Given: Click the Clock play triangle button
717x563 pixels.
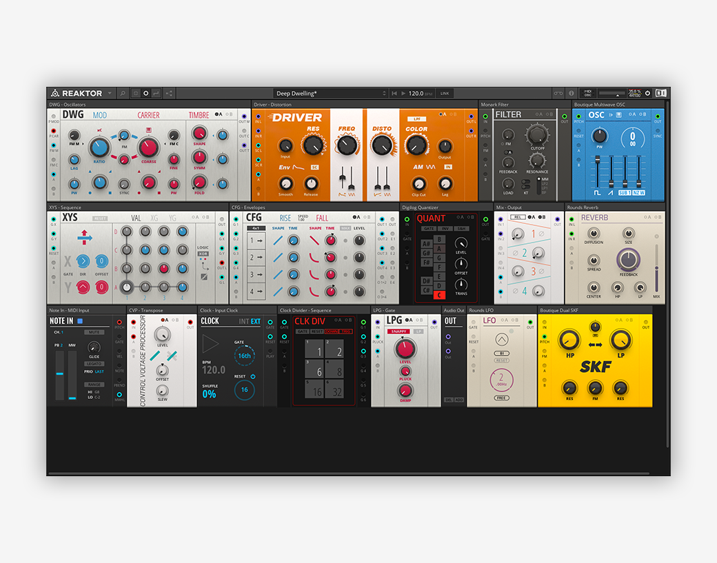Looking at the screenshot, I should (x=210, y=344).
